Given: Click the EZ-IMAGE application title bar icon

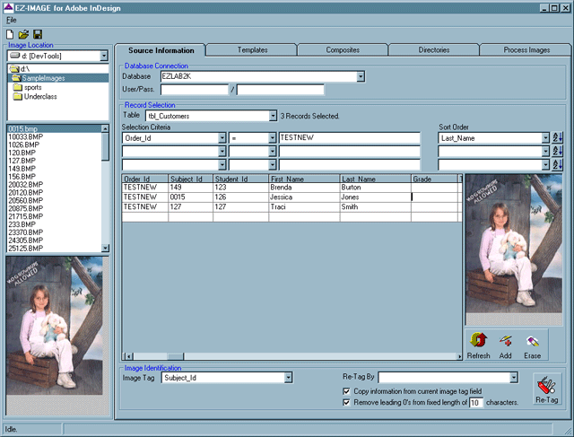Looking at the screenshot, I should (8, 8).
